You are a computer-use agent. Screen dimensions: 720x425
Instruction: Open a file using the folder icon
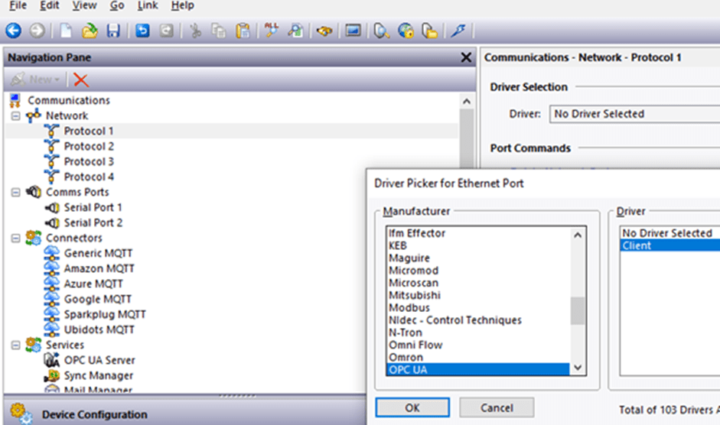point(90,31)
